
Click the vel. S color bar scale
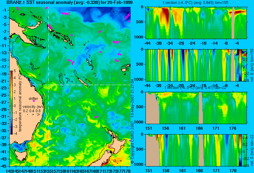tap(240, 150)
